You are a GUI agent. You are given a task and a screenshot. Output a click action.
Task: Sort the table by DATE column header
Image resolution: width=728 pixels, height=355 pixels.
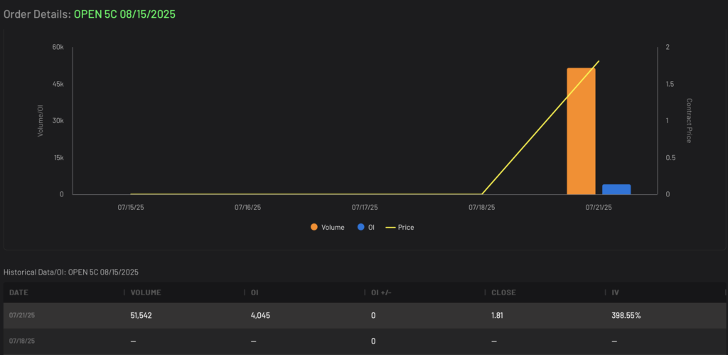click(x=19, y=292)
